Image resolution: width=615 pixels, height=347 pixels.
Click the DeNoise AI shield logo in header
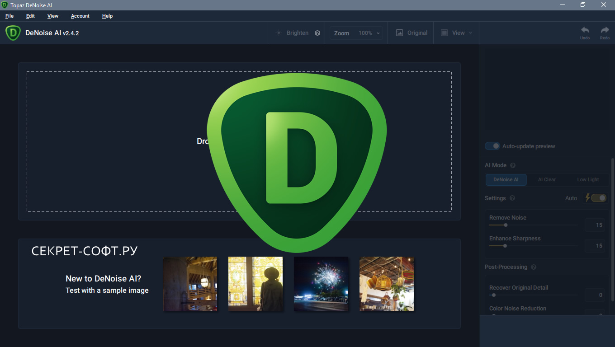13,33
